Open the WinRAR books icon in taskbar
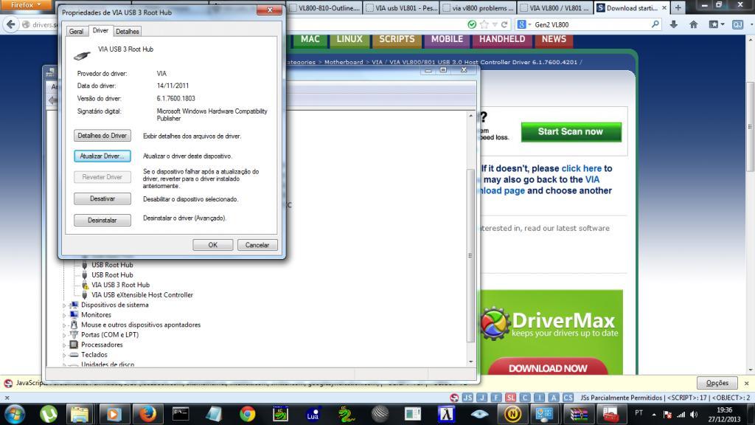755x425 pixels. pyautogui.click(x=579, y=415)
